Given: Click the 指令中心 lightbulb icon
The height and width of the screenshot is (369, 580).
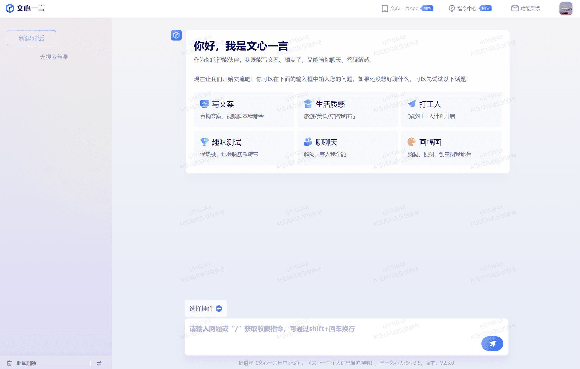Looking at the screenshot, I should click(x=452, y=8).
